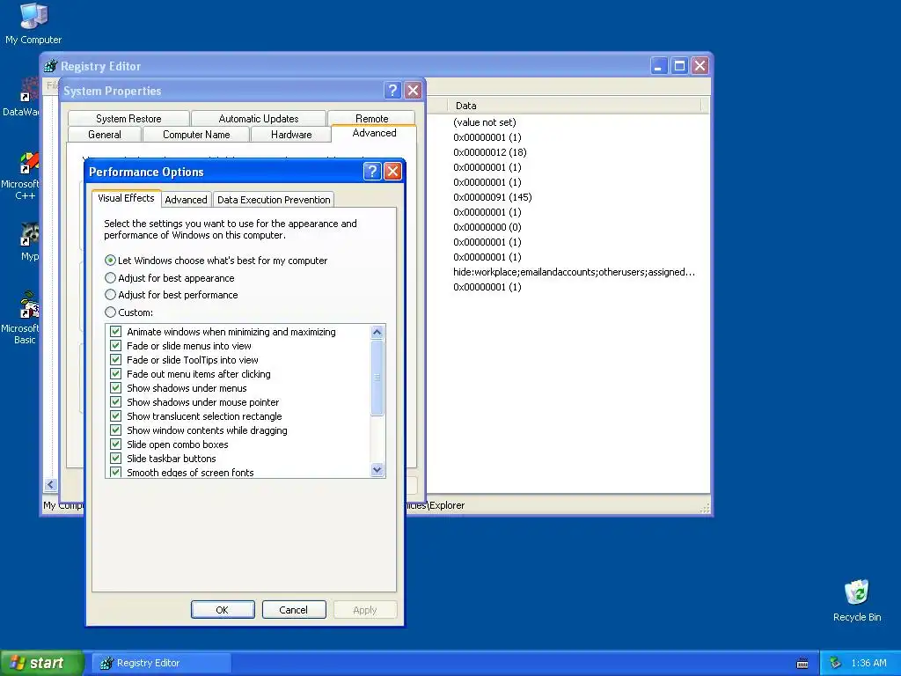Select Advanced tab in System Properties
Viewport: 901px width, 676px height.
coord(374,134)
